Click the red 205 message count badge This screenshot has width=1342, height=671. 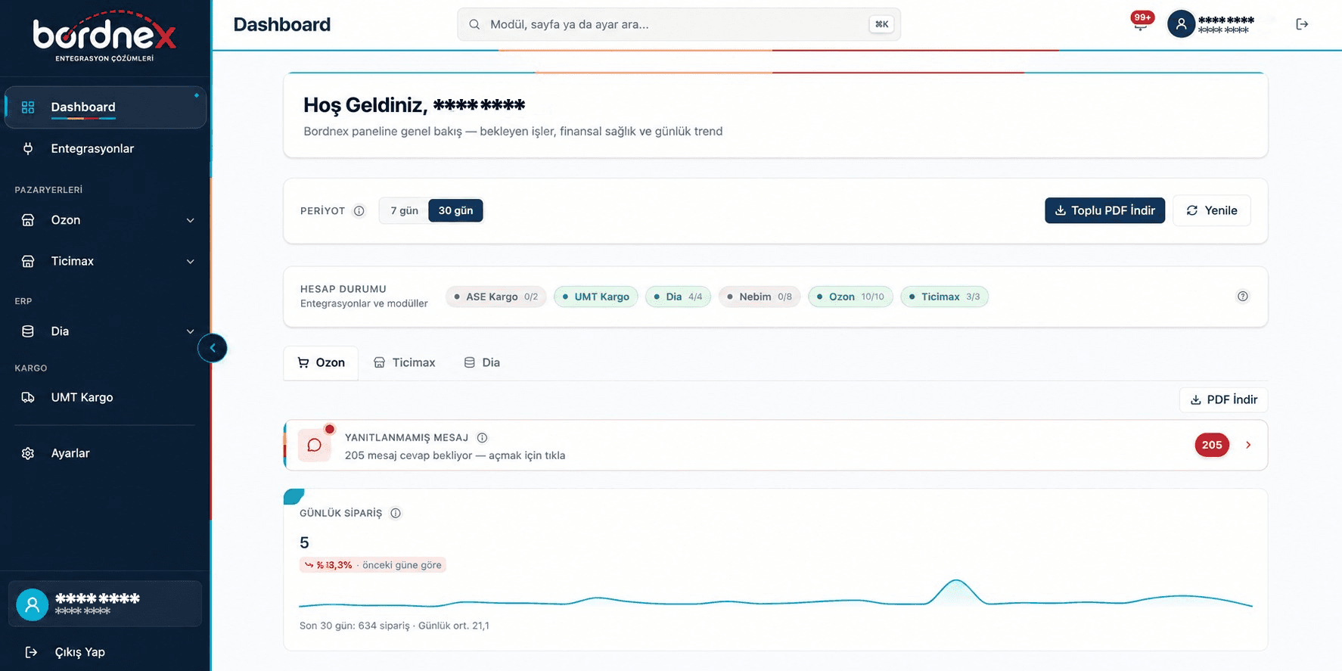pos(1212,445)
